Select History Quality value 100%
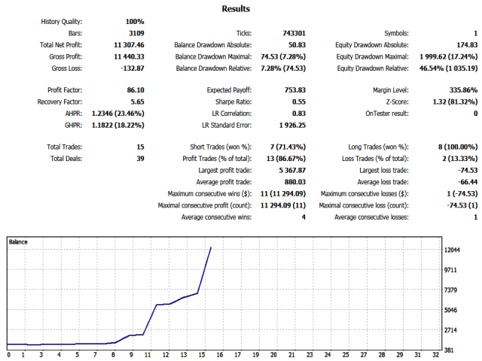 click(135, 22)
